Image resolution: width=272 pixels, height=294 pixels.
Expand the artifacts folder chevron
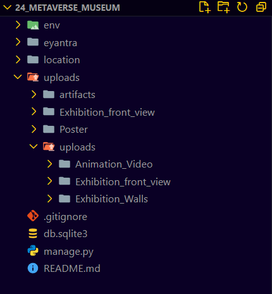[34, 94]
